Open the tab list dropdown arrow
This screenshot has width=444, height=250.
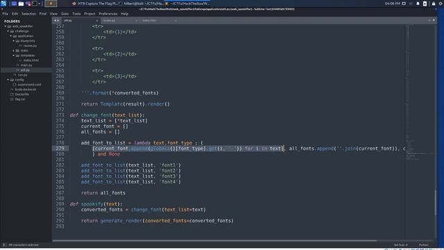pyautogui.click(x=434, y=20)
